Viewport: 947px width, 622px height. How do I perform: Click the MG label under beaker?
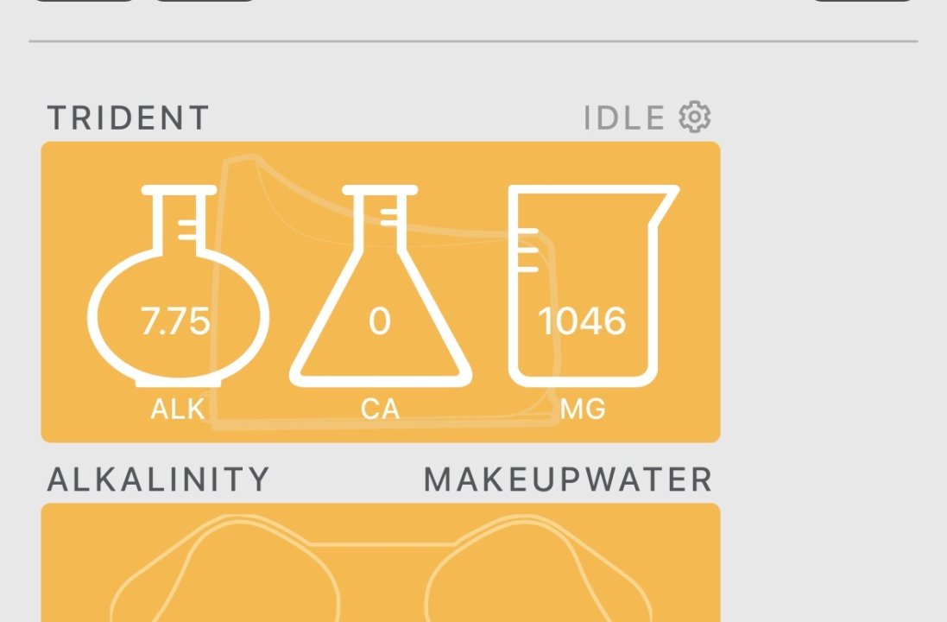583,408
